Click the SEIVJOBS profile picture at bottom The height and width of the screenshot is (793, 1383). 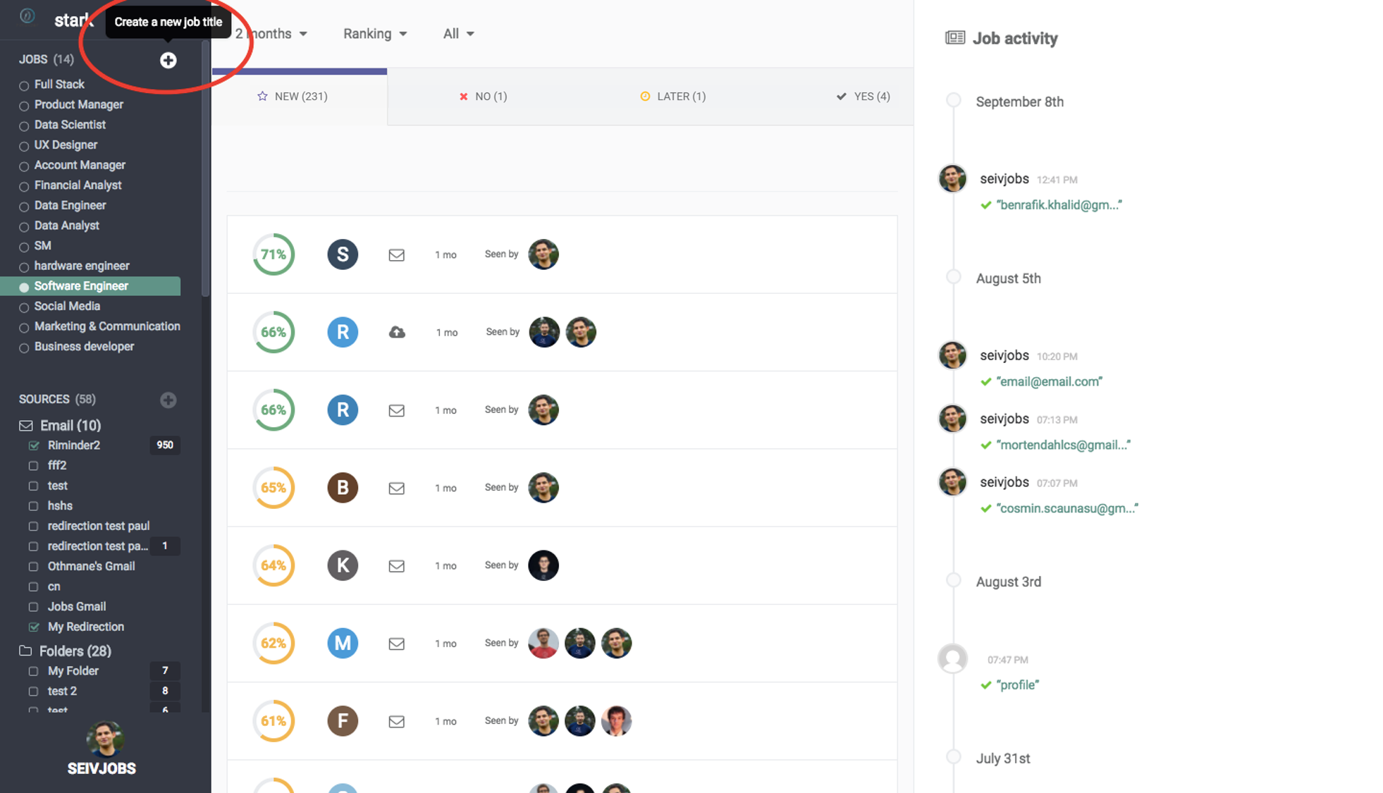[104, 738]
